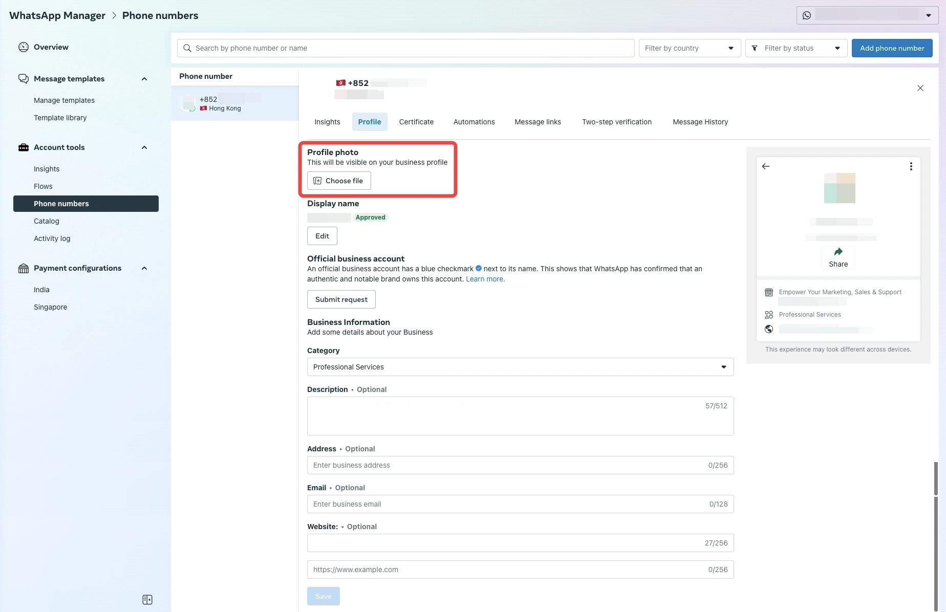Click the Hong Kong flag in panel header
Viewport: 946px width, 612px height.
coord(341,83)
